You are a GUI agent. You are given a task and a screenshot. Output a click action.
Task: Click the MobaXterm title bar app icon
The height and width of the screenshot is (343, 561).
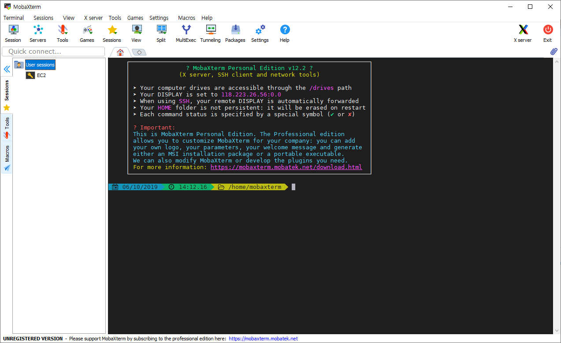tap(7, 7)
